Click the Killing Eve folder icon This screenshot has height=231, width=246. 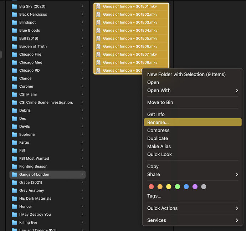coord(15,222)
